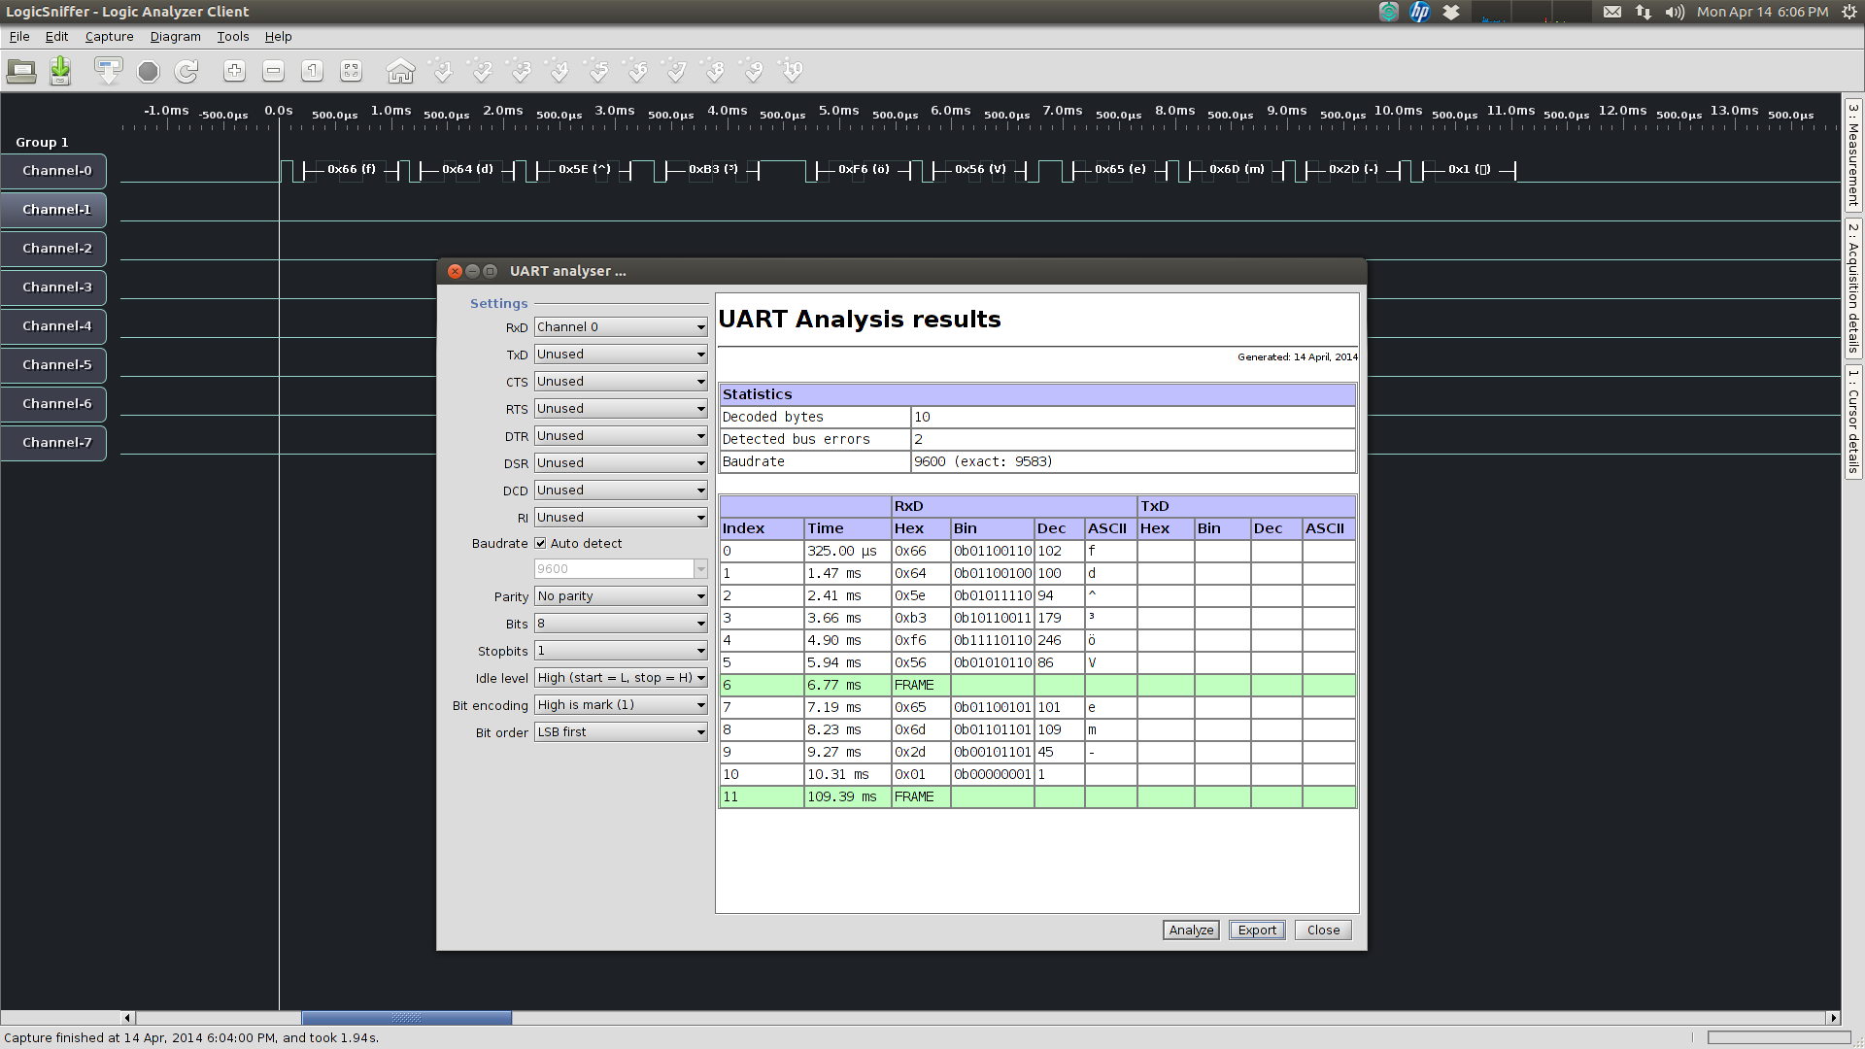Click the repeat capture icon

186,71
